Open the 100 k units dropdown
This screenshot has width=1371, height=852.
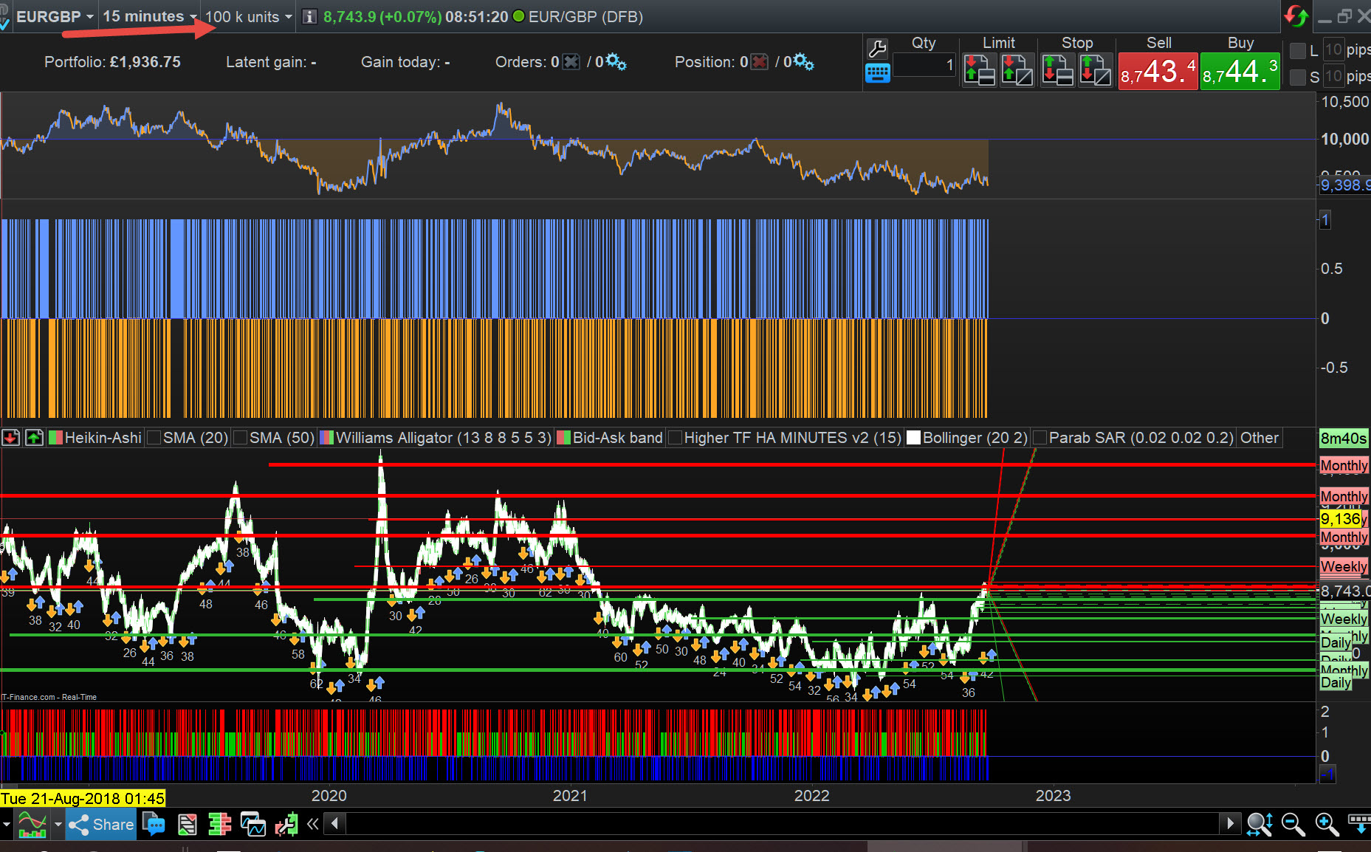click(x=248, y=16)
